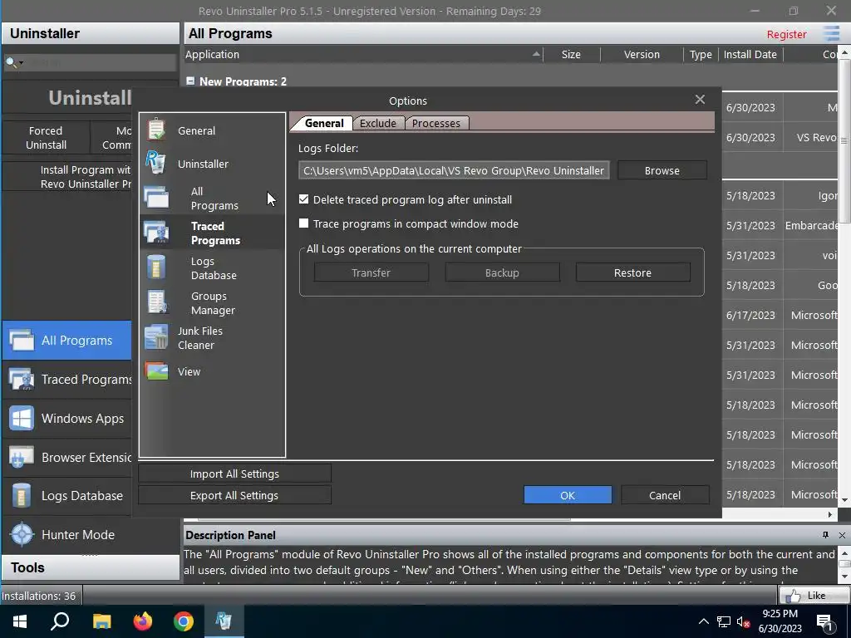Sort by Size column header
This screenshot has height=638, width=851.
(571, 54)
